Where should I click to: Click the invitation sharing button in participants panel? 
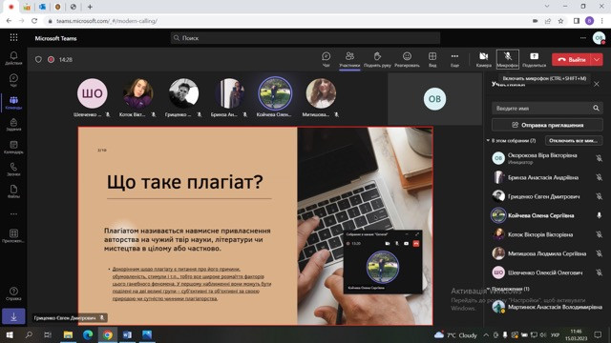[x=547, y=125]
